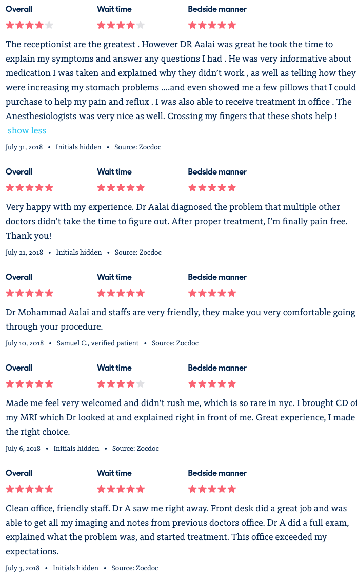Click the Wait time heading of July 21 review
The image size is (357, 579).
coord(114,172)
